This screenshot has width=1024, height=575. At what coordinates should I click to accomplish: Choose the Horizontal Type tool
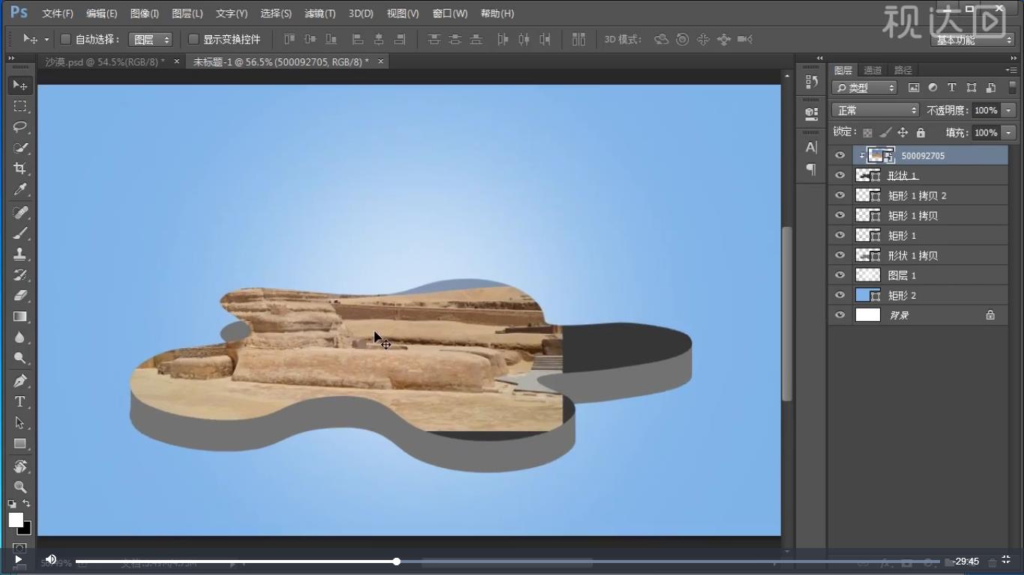click(x=20, y=402)
